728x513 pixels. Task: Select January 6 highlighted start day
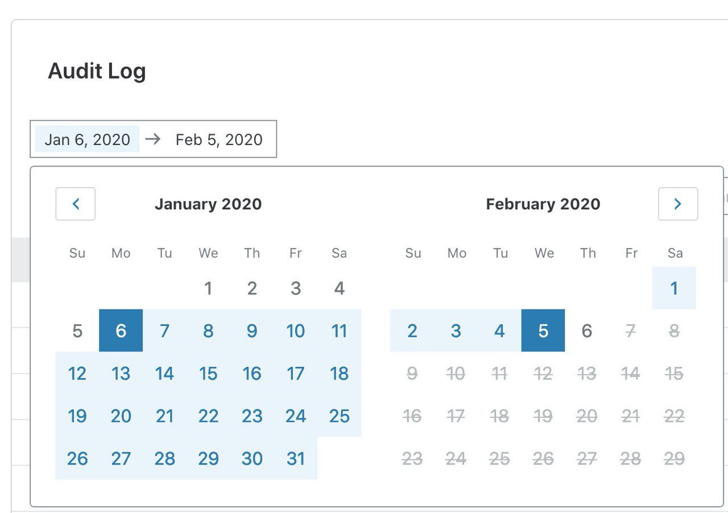tap(121, 330)
